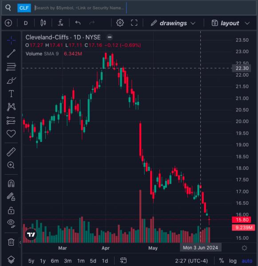The width and height of the screenshot is (258, 266).
Task: Select the 3m time range
Action: click(x=67, y=261)
